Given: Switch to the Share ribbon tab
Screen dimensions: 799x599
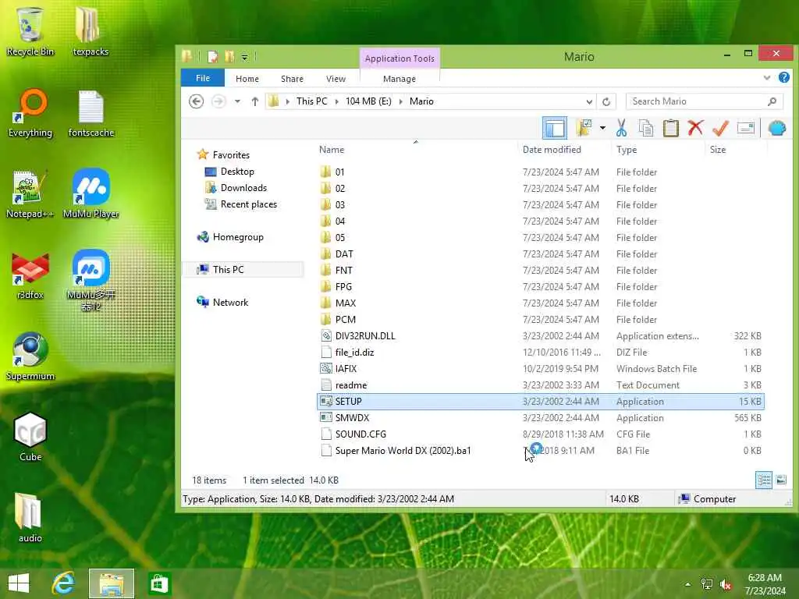Looking at the screenshot, I should (x=292, y=79).
